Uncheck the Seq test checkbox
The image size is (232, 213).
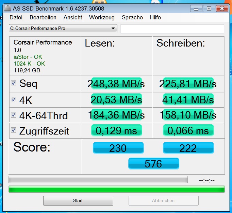[14, 83]
